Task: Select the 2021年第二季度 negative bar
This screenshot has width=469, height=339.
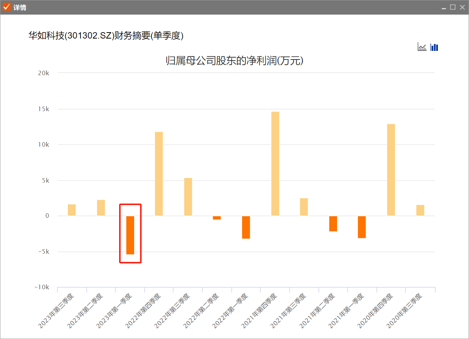Action: tap(333, 224)
